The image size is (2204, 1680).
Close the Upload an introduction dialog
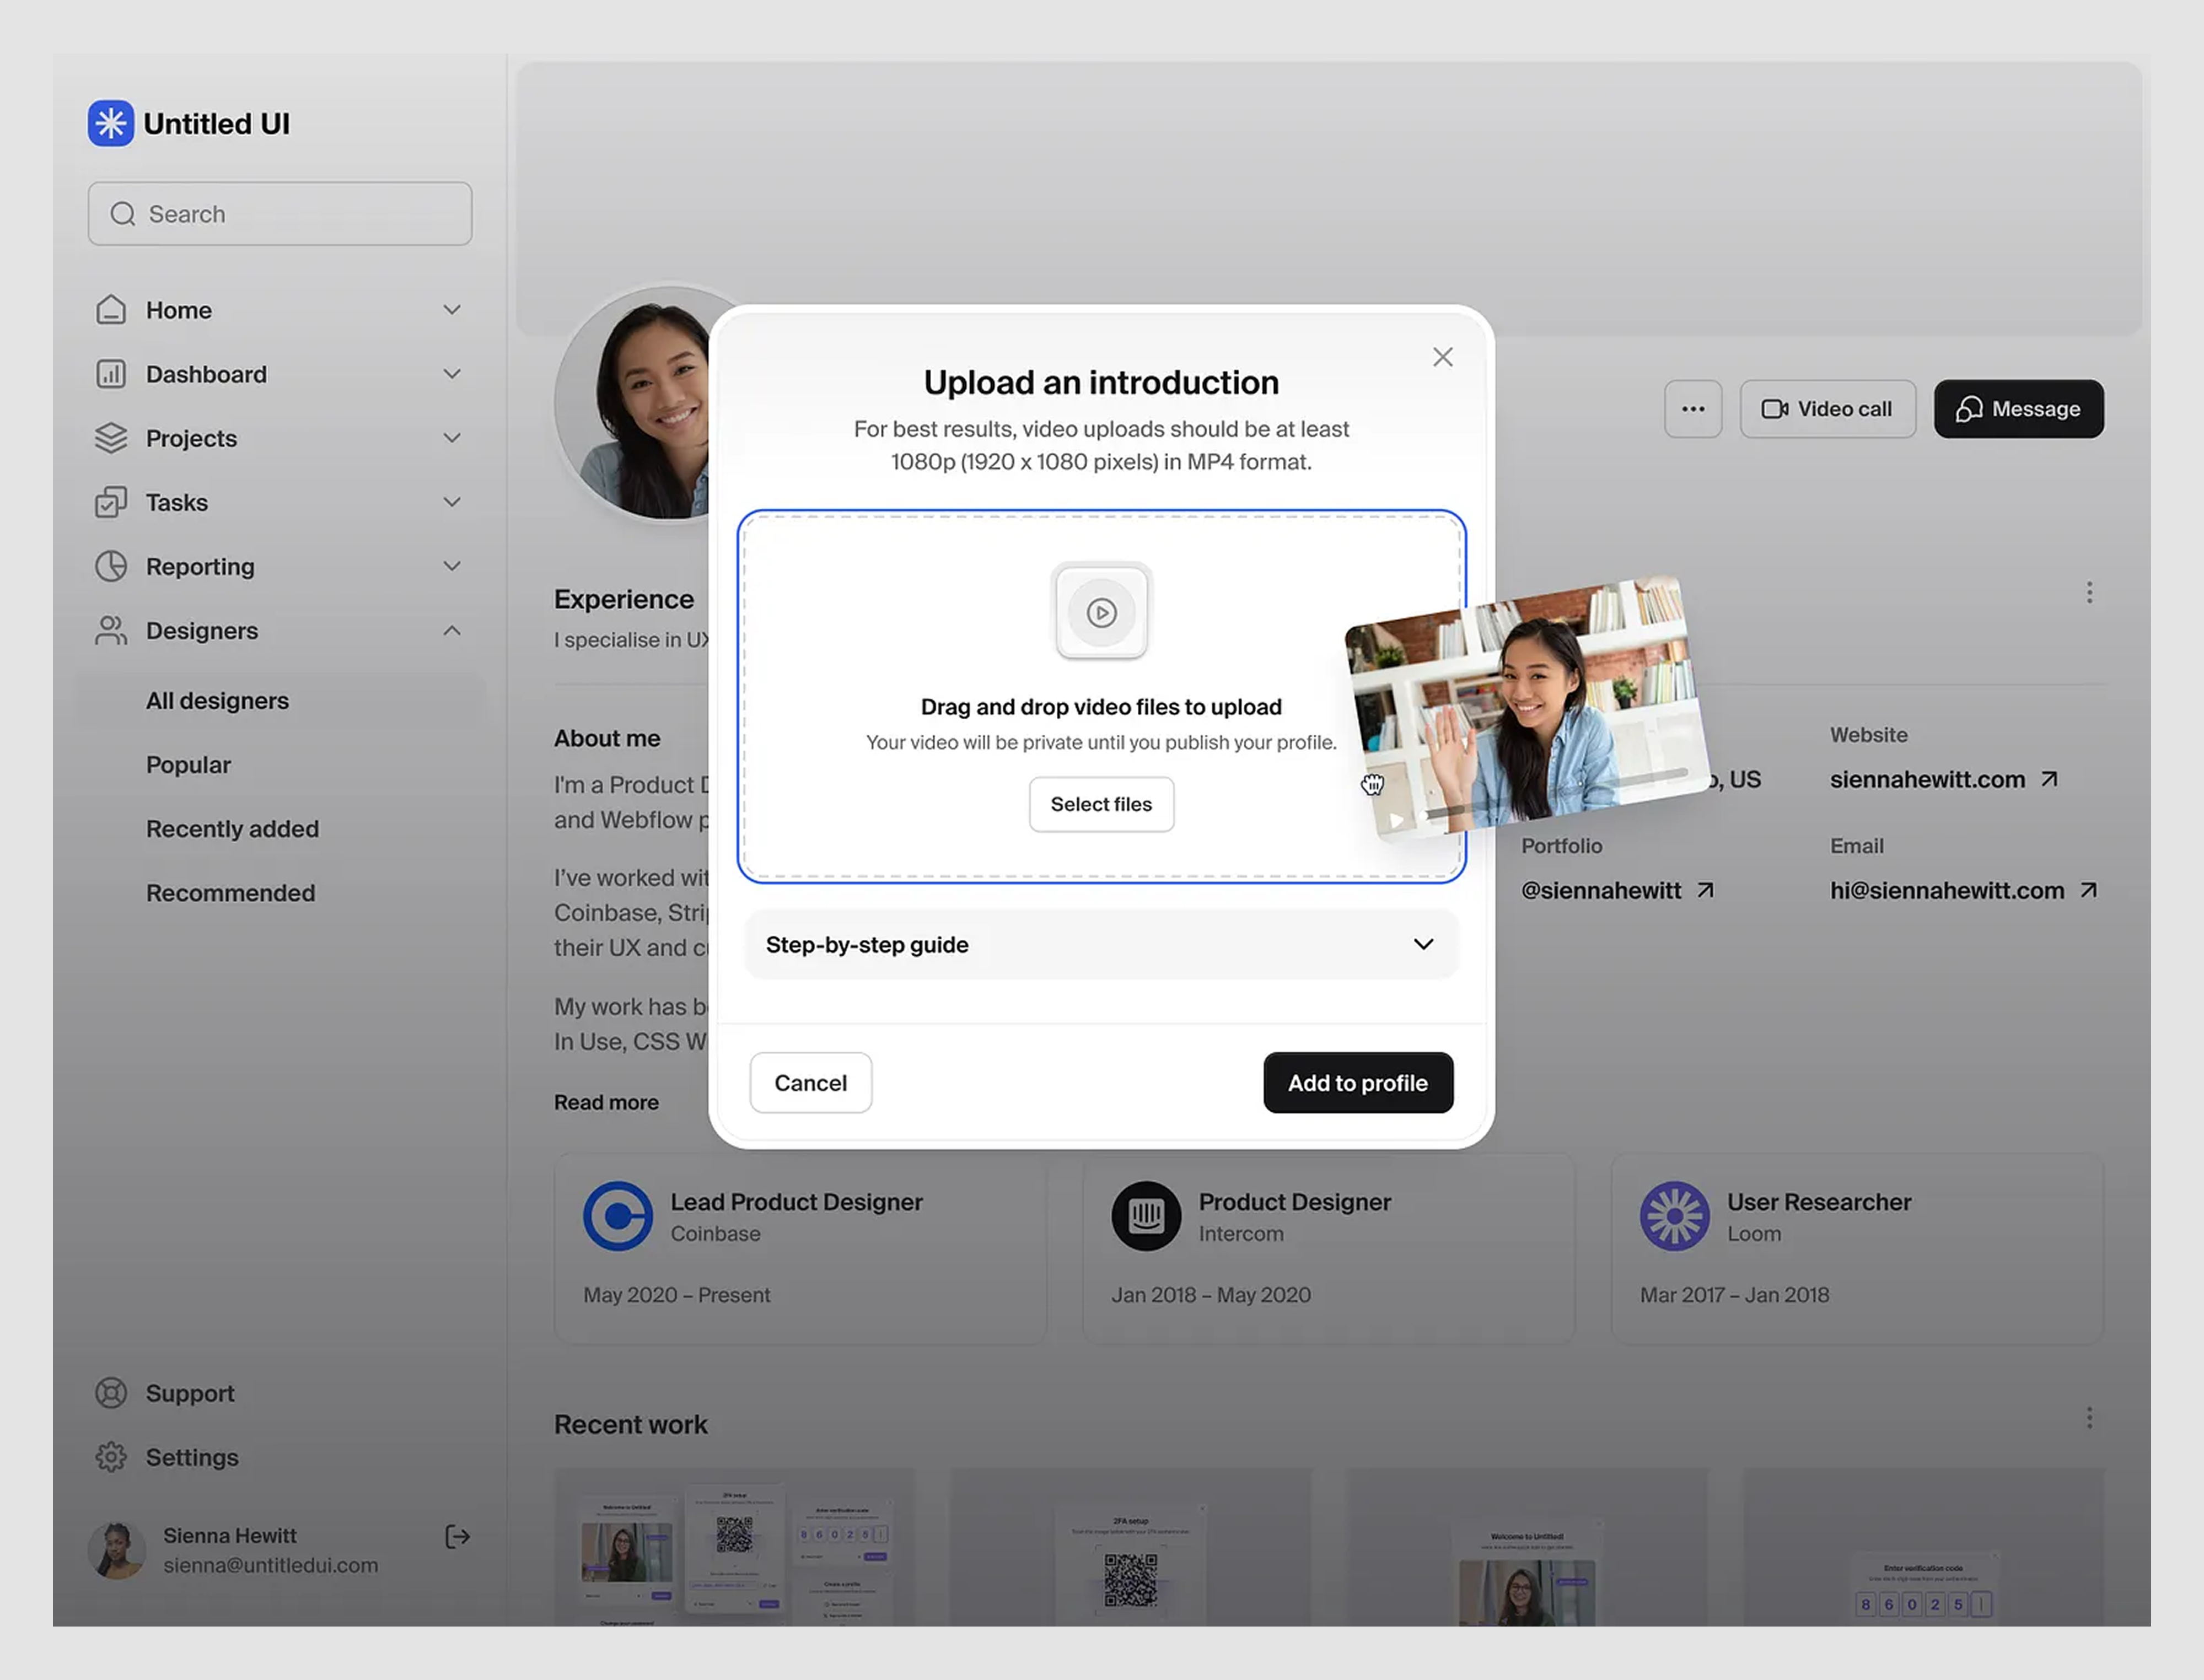(1442, 357)
